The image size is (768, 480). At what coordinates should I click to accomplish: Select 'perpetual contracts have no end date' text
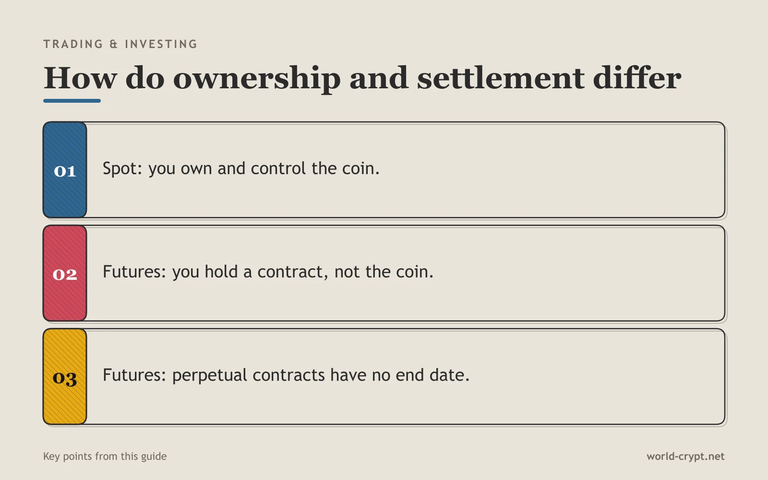click(x=321, y=375)
